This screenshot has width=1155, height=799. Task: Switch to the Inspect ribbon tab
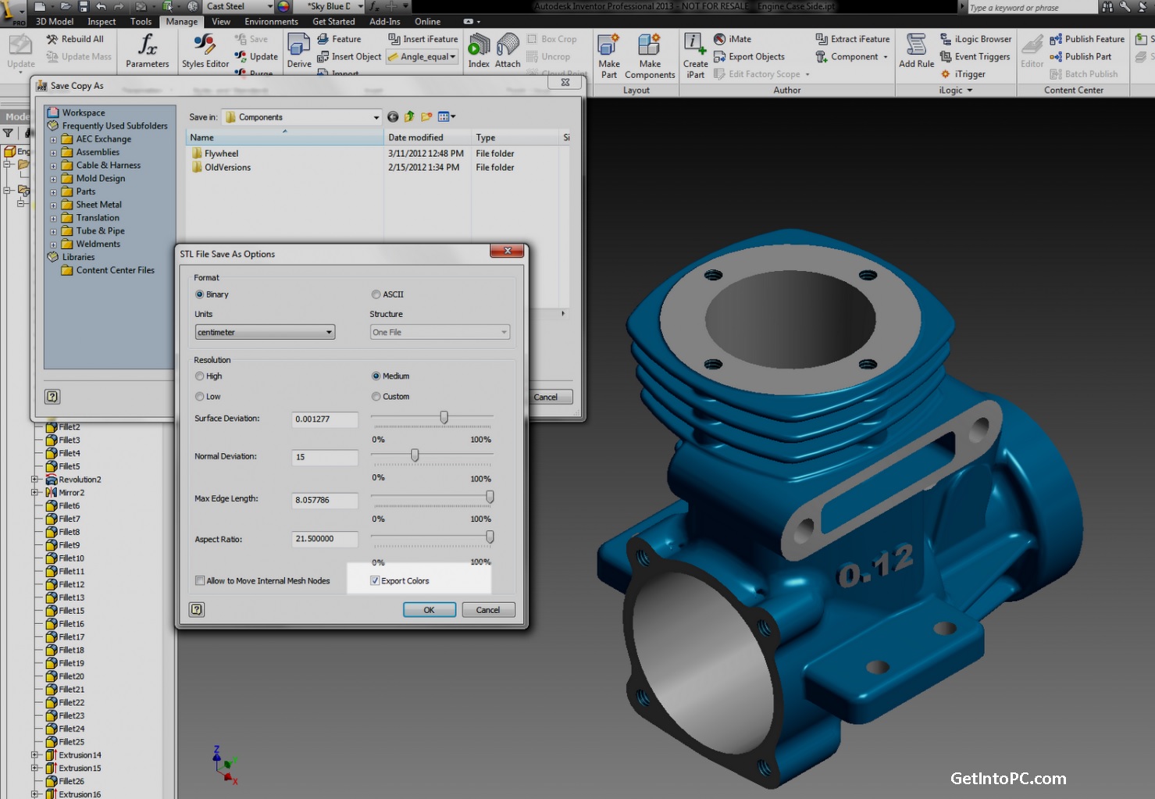point(101,21)
